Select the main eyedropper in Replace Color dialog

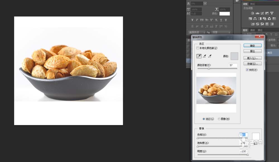(199, 56)
